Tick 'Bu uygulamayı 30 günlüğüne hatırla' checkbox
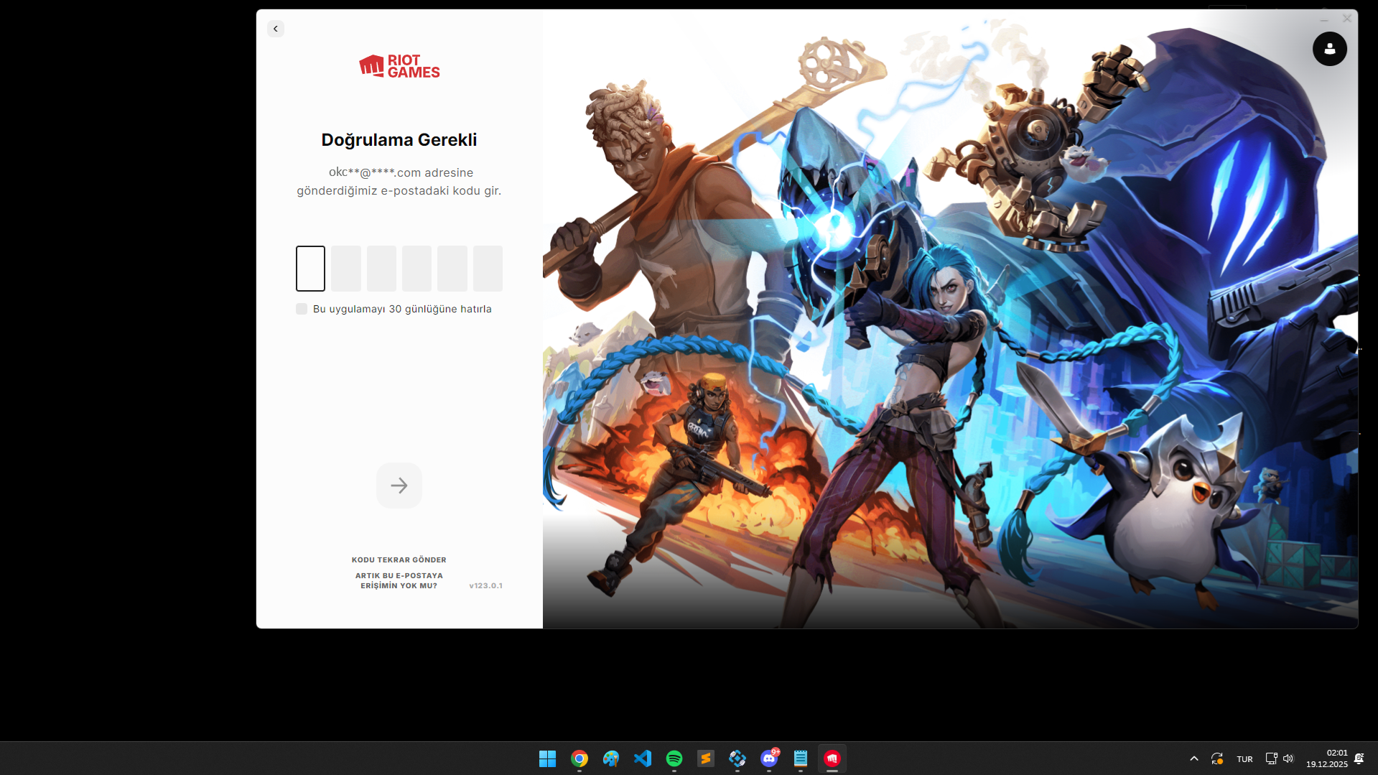1378x775 pixels. click(302, 309)
